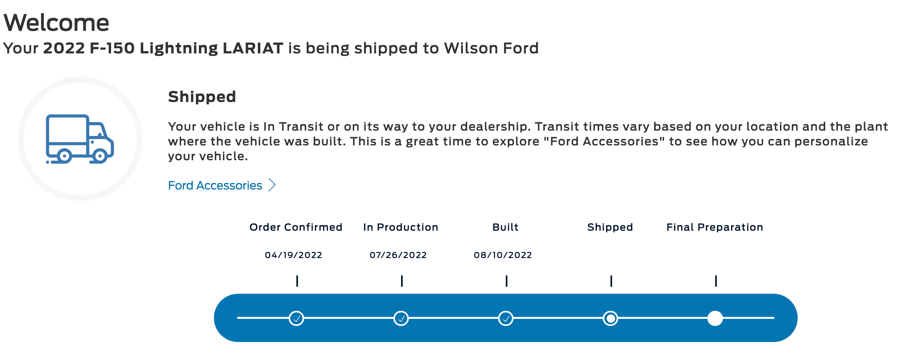Image resolution: width=913 pixels, height=361 pixels.
Task: Select the Shipped step label on tracker
Action: [x=610, y=227]
